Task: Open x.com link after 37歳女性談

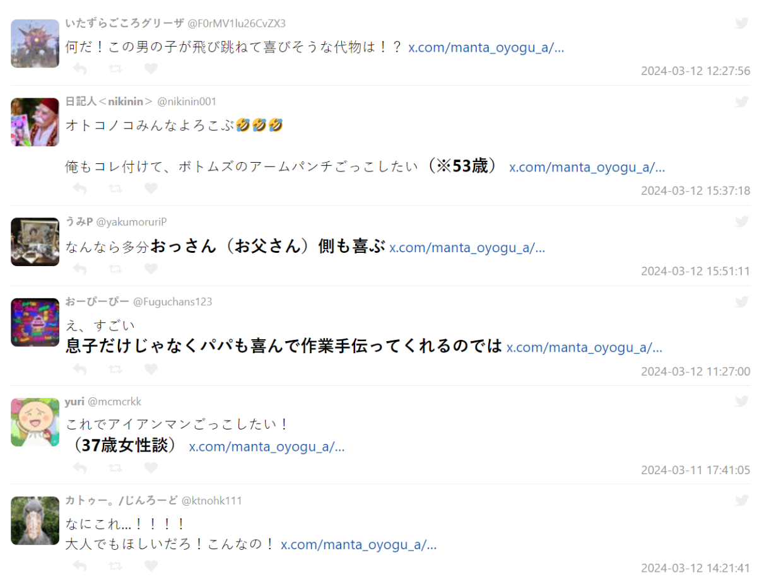Action: point(267,446)
